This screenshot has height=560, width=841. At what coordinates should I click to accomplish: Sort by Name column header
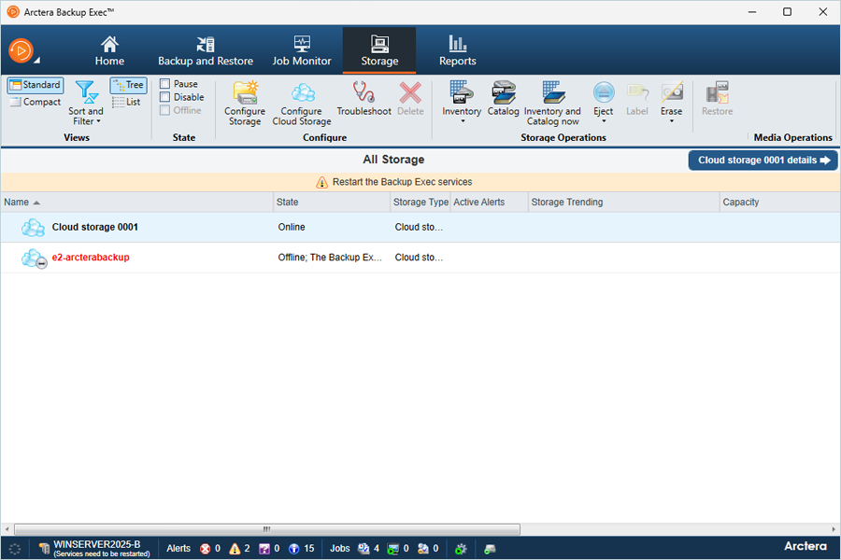coord(136,202)
